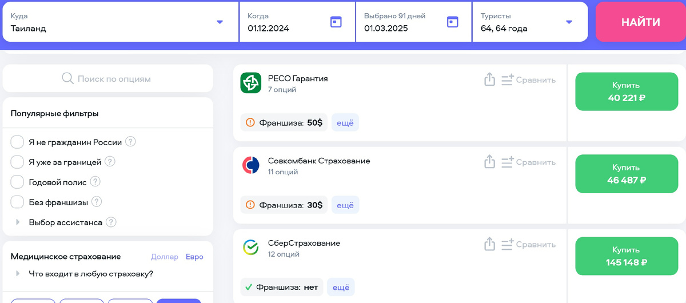Check Я не гражданин России
Image resolution: width=686 pixels, height=303 pixels.
coord(17,142)
